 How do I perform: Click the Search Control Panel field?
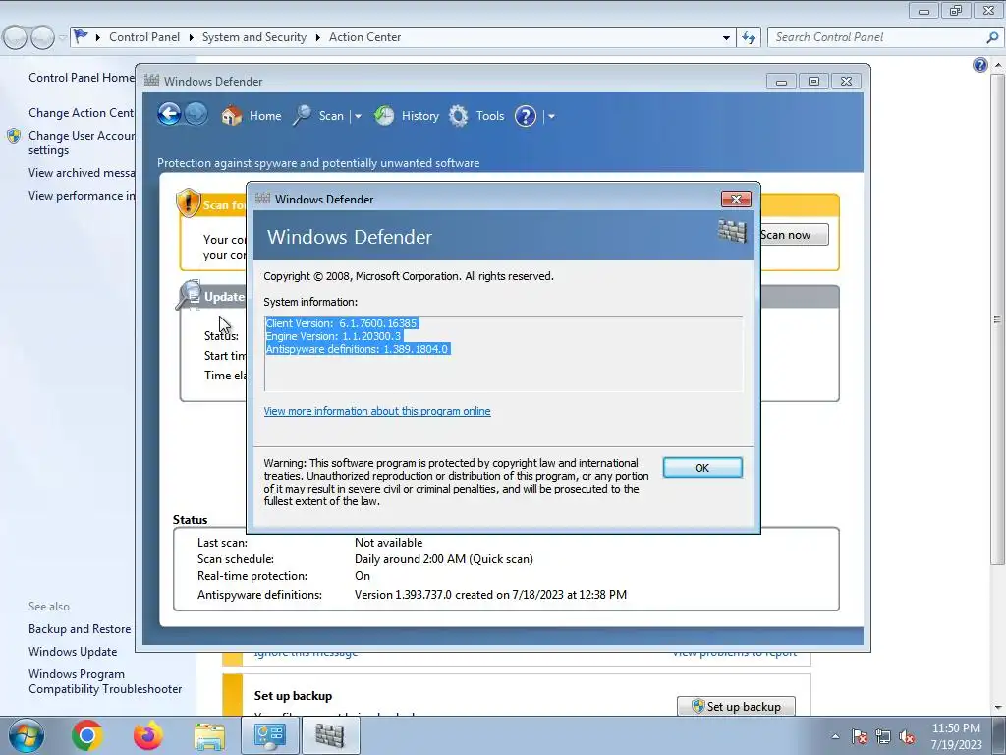pyautogui.click(x=877, y=37)
